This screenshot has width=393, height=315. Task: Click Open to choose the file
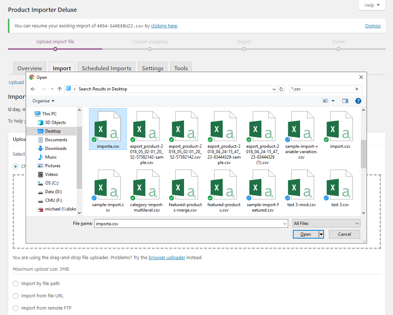click(x=306, y=234)
